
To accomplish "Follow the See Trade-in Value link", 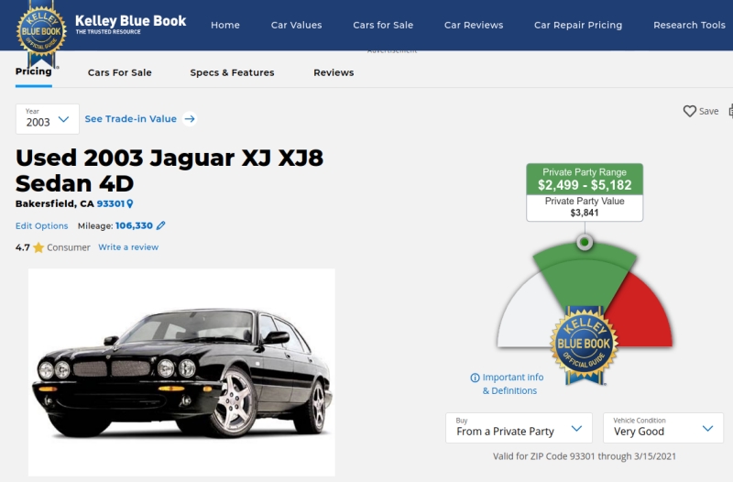I will [x=131, y=119].
